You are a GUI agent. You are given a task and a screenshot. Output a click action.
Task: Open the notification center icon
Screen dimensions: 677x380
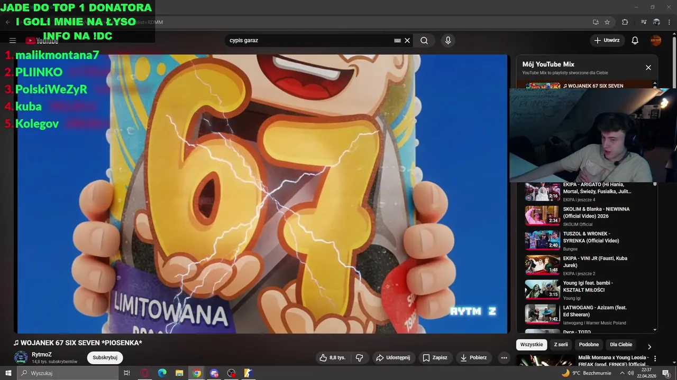click(666, 373)
